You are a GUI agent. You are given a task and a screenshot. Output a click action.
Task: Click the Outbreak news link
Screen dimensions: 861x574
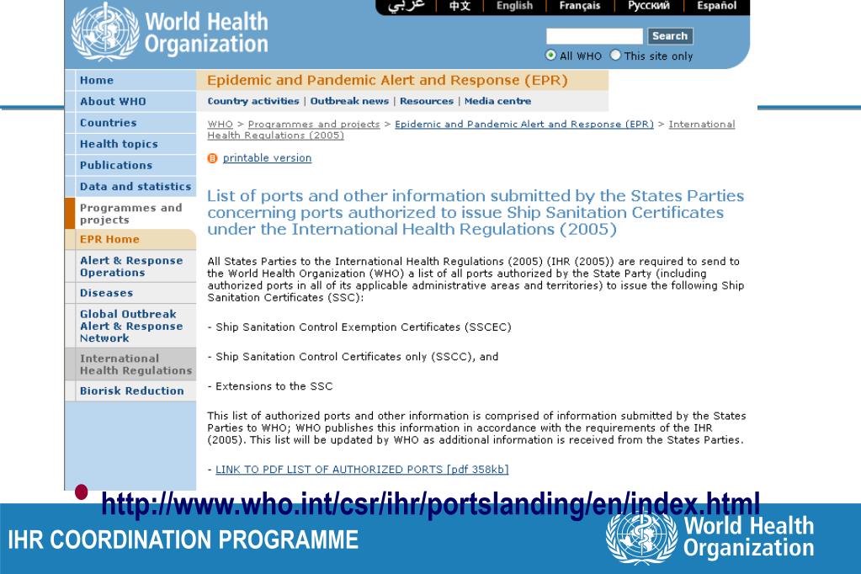click(349, 101)
